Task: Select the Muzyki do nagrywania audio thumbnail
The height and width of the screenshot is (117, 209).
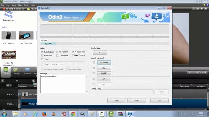Action: tap(9, 55)
